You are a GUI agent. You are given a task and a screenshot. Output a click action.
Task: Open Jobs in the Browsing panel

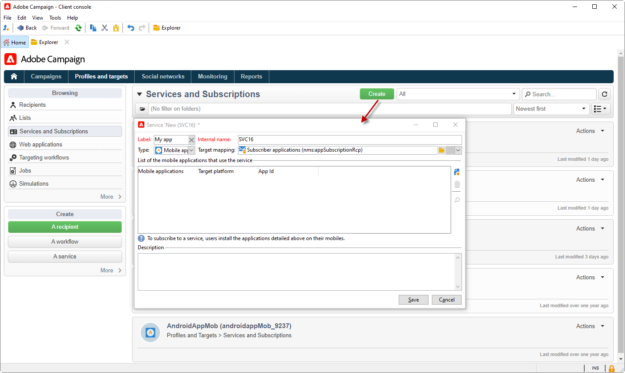point(65,171)
